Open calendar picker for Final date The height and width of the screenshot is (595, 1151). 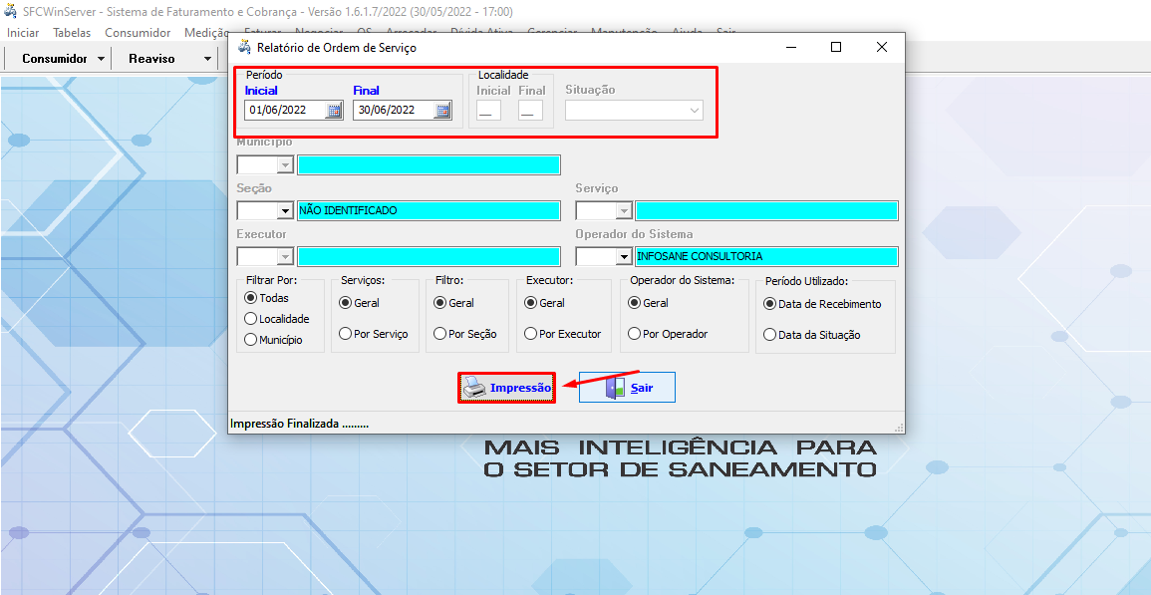(x=443, y=111)
